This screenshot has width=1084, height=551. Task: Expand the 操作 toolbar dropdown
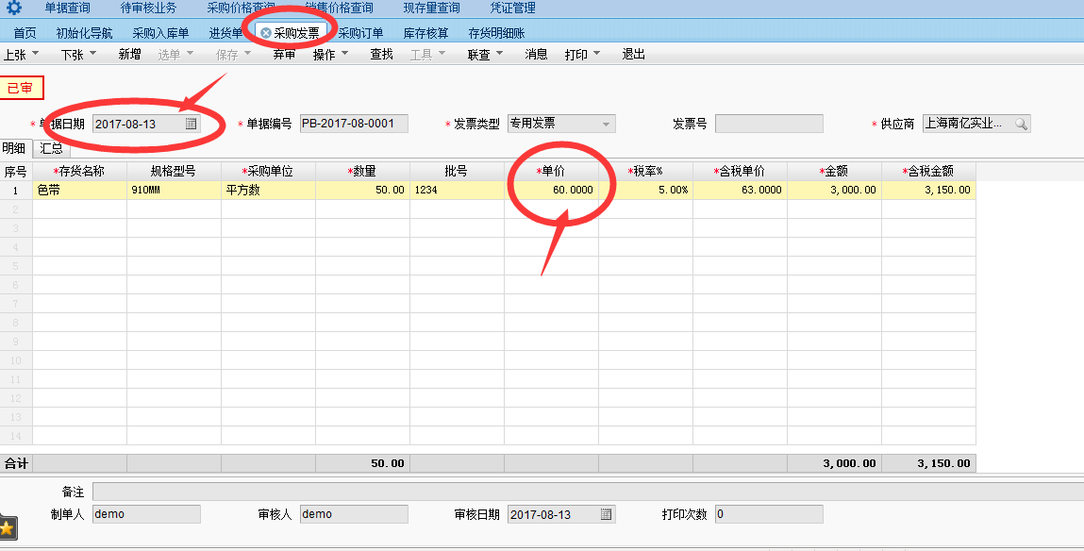coord(330,55)
